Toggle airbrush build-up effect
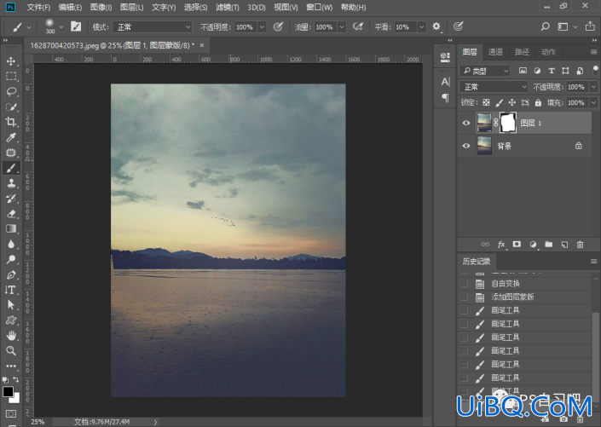Screen dimensions: 601x427 [x=358, y=26]
